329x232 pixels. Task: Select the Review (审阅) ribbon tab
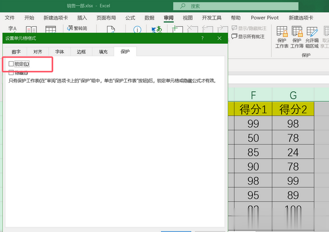pyautogui.click(x=169, y=18)
